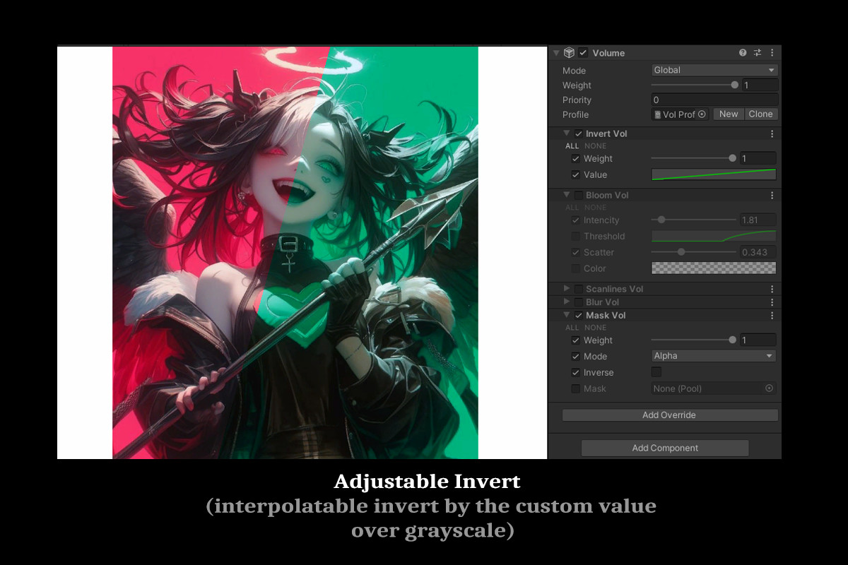Open the Volume component help icon
The height and width of the screenshot is (565, 848).
pos(742,52)
